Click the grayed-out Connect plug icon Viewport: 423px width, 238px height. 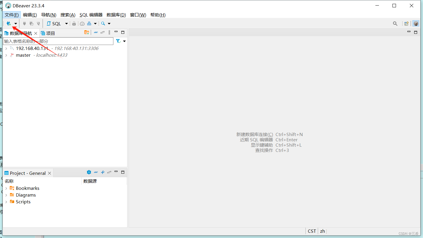pos(24,24)
